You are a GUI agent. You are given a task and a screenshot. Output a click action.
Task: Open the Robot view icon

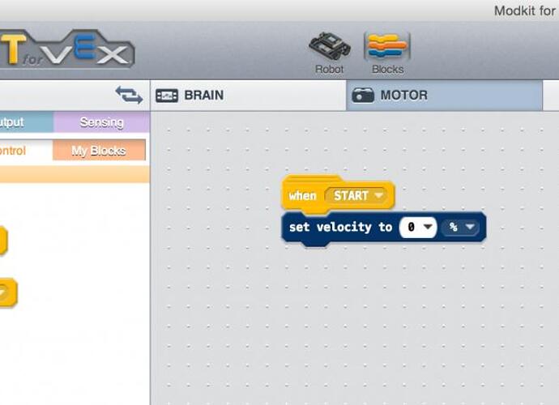pos(330,53)
